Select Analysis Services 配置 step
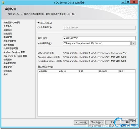The width and height of the screenshot is (140, 129). (14, 52)
